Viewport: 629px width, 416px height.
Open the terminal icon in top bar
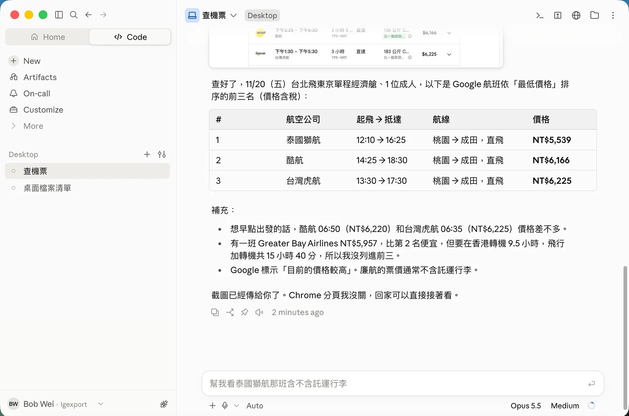click(x=540, y=15)
